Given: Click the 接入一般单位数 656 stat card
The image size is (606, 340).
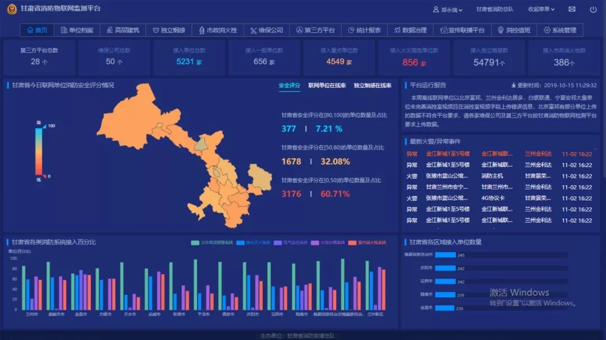Looking at the screenshot, I should [264, 57].
